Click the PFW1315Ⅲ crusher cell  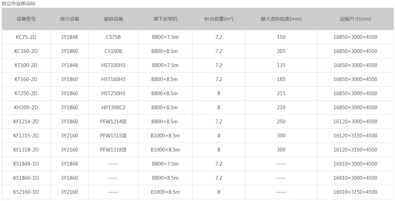pyautogui.click(x=113, y=136)
